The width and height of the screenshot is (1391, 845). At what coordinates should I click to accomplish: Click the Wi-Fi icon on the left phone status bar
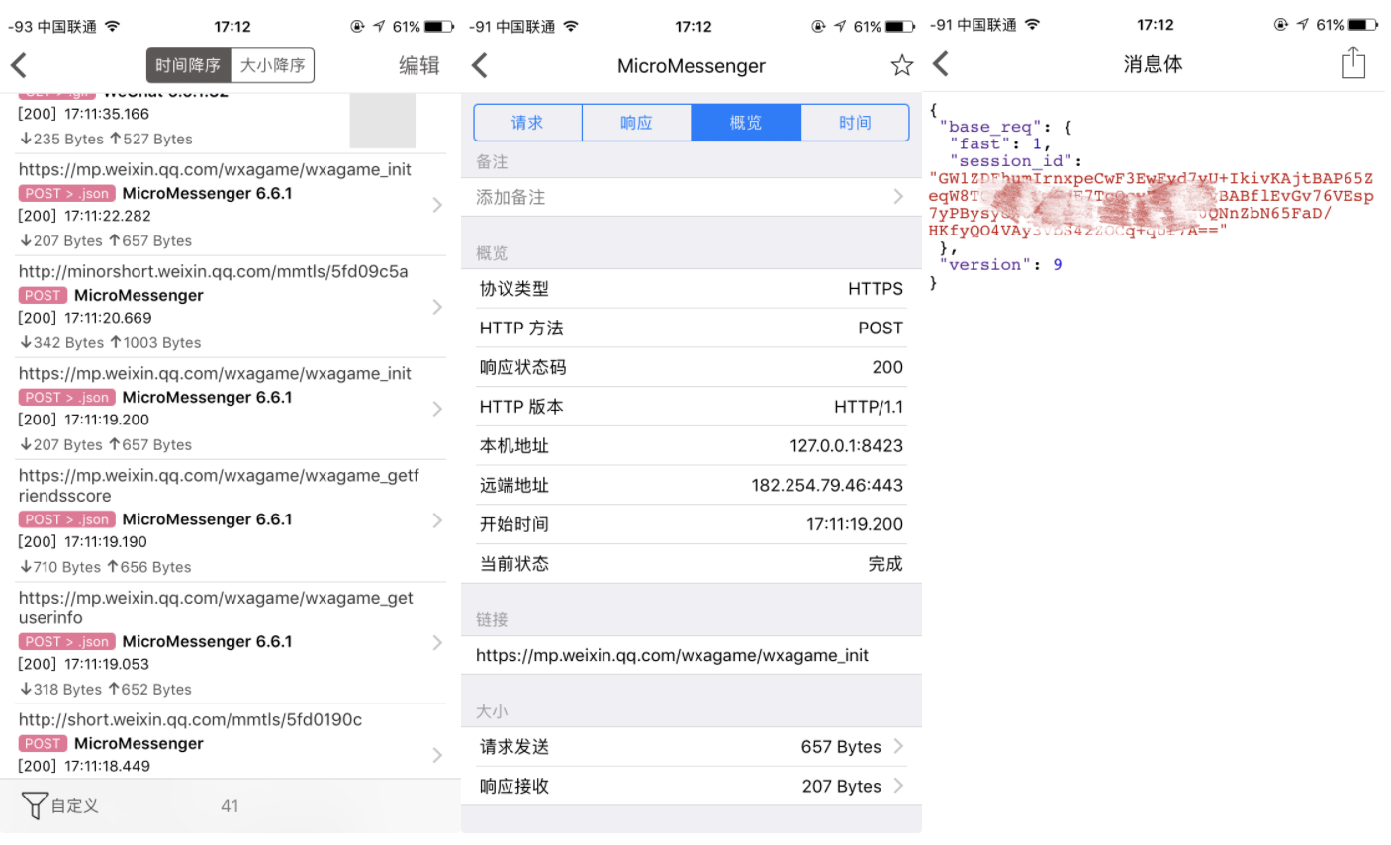(112, 26)
